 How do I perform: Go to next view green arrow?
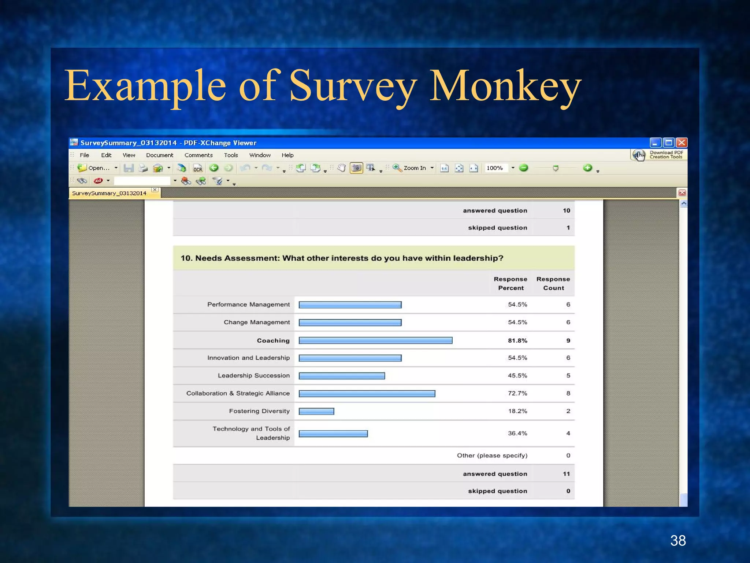coord(228,168)
